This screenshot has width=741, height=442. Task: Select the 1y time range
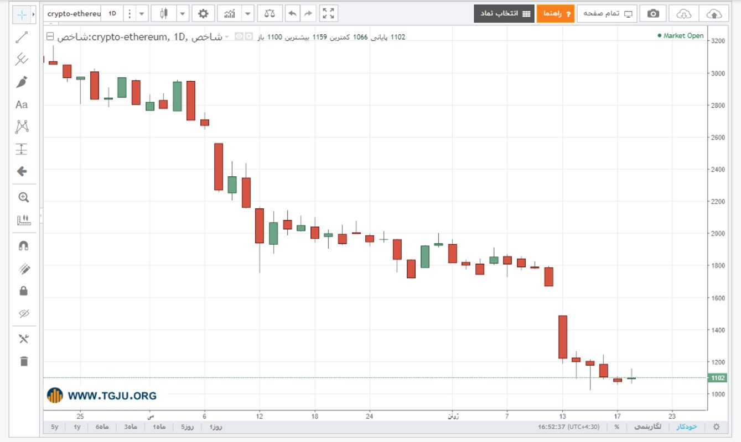click(77, 427)
